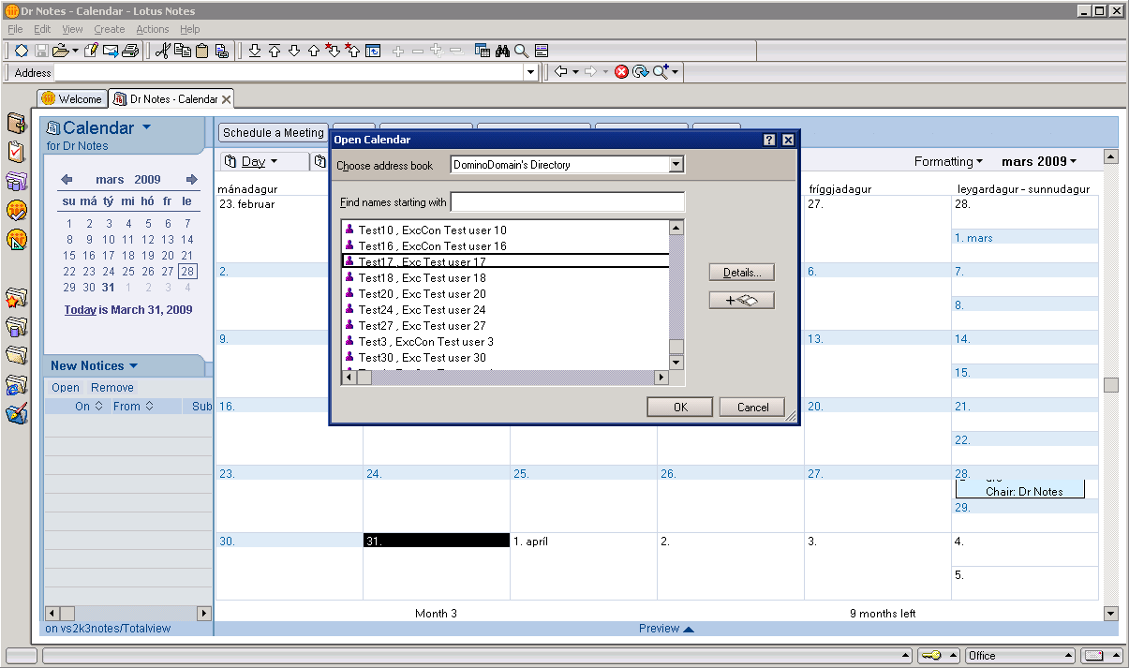Viewport: 1129px width, 668px height.
Task: Click names list vertical scrollbar down arrow
Action: (x=676, y=363)
